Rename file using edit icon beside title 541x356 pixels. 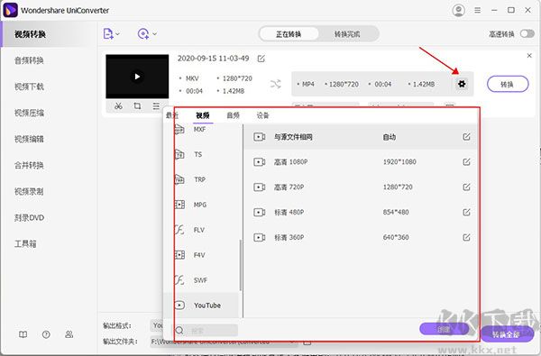(x=261, y=59)
